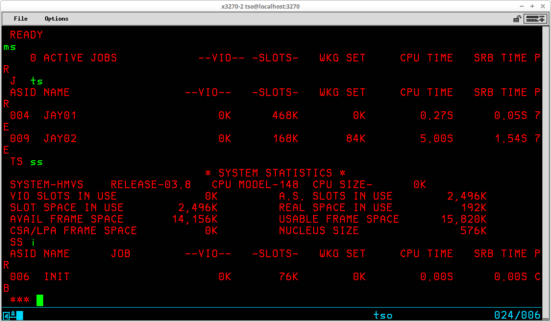Click the JOB column header
The image size is (551, 322).
pos(121,253)
